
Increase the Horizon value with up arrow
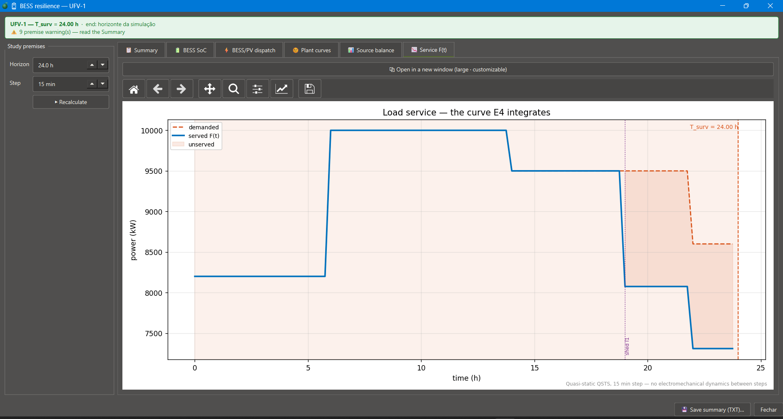tap(92, 65)
